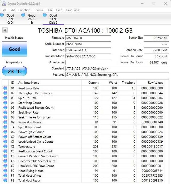This screenshot has height=184, width=171.
Task: Click the Threshold column header
Action: click(x=128, y=83)
